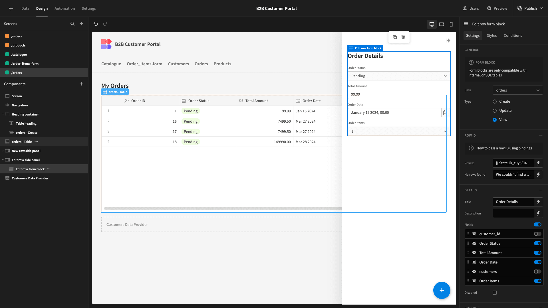Viewport: 548px width, 308px height.
Task: Close the side panel arrow icon
Action: [x=448, y=40]
